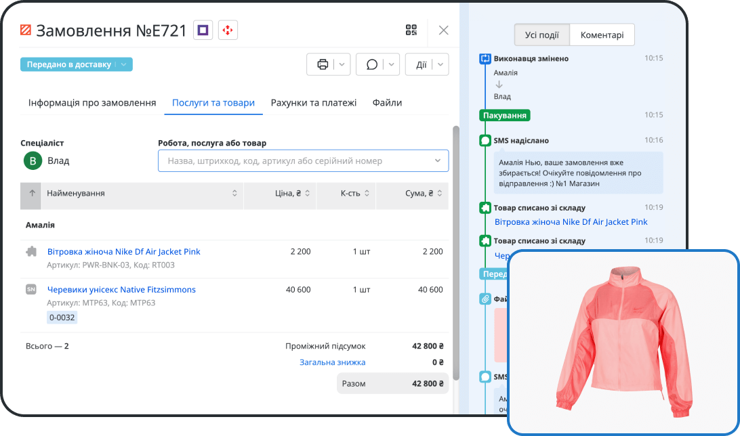The width and height of the screenshot is (740, 436).
Task: Click the puzzle piece icon next to Вітровка
Action: [31, 251]
